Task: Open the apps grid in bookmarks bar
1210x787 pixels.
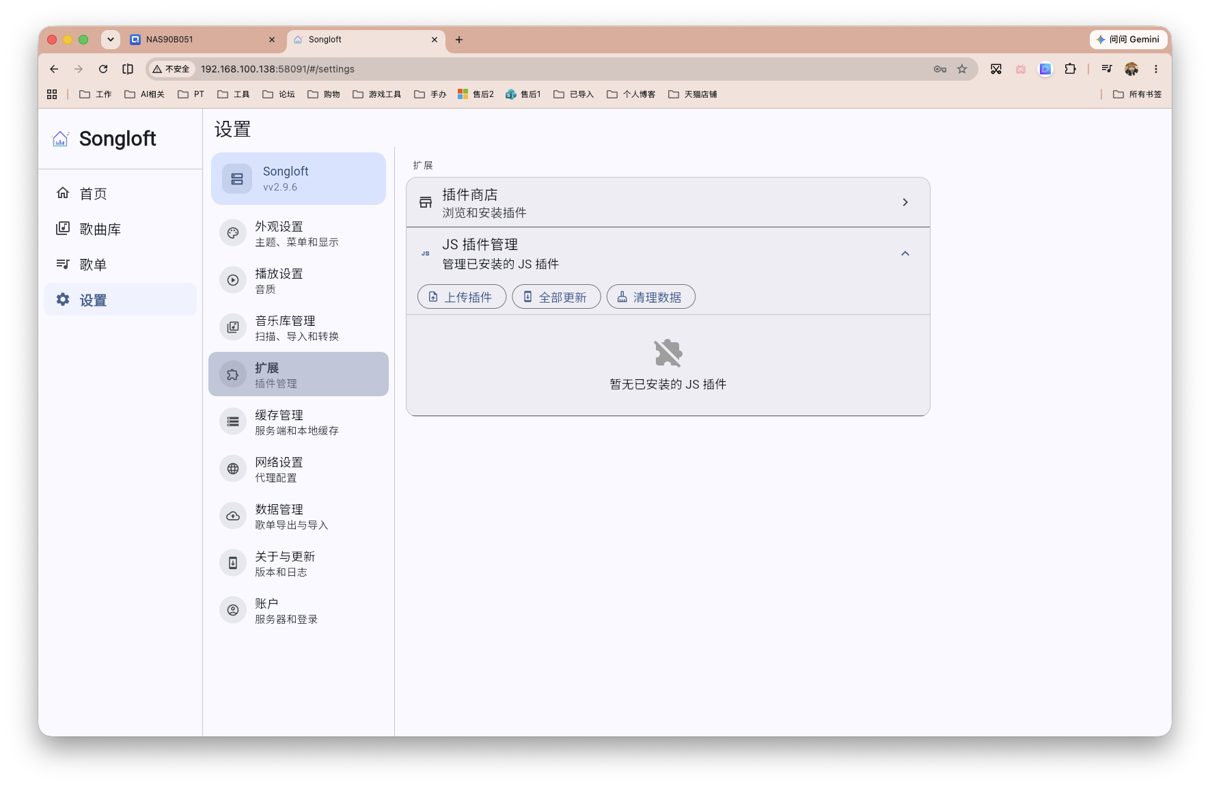Action: (52, 94)
